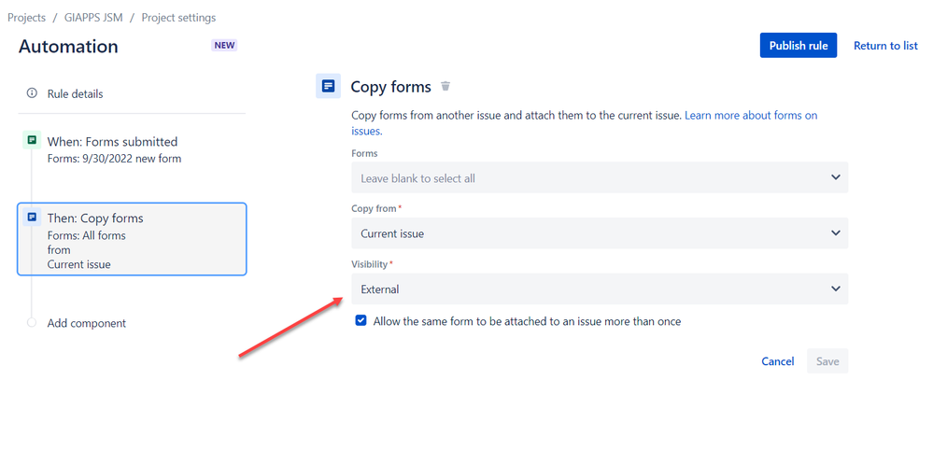The image size is (933, 465).
Task: Open the Copy from dropdown
Action: click(600, 233)
